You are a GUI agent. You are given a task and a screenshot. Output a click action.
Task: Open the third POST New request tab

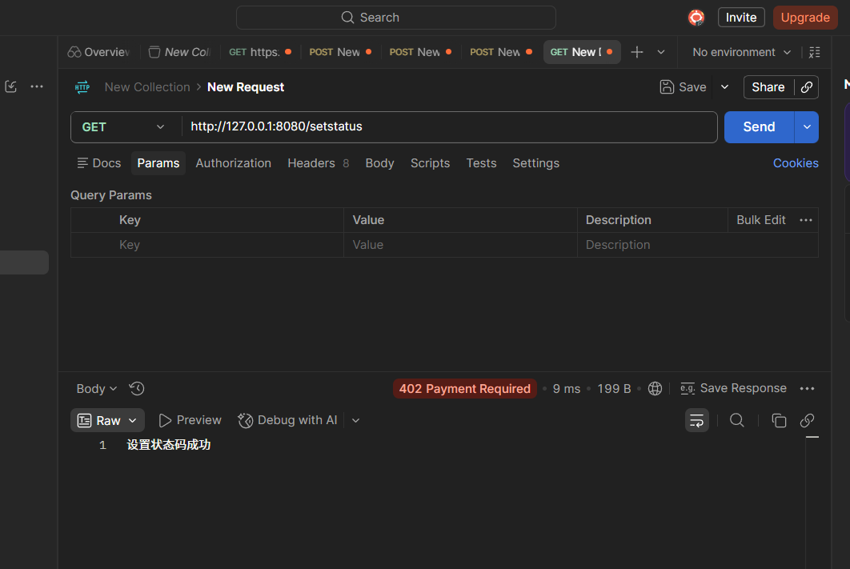500,52
